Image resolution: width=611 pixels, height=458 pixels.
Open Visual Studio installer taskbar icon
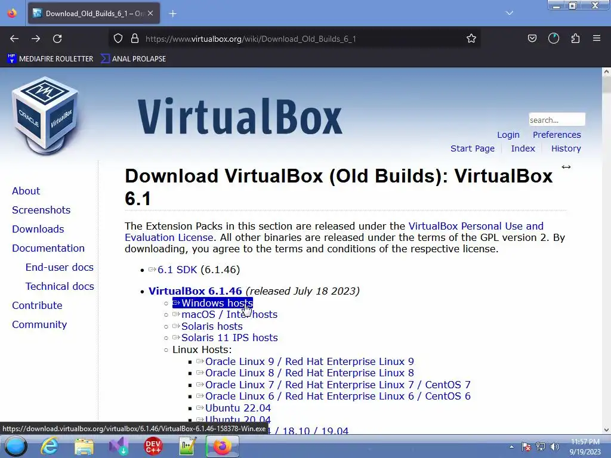click(x=119, y=446)
